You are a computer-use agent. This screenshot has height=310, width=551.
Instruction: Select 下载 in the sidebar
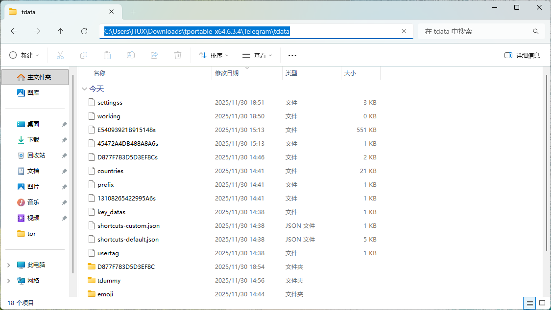(x=33, y=140)
